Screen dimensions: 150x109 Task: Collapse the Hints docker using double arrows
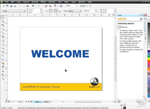click(140, 15)
